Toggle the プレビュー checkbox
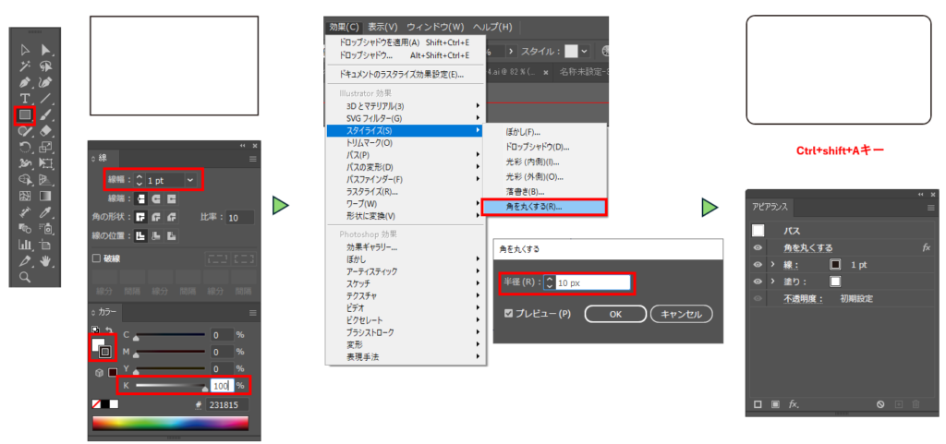This screenshot has height=444, width=946. (x=509, y=314)
